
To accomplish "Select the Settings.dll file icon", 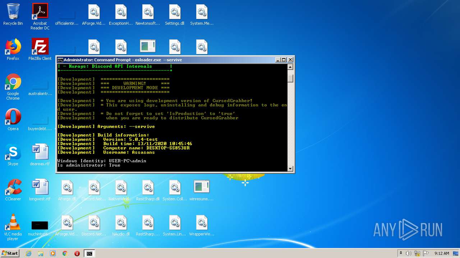I will coord(175,15).
